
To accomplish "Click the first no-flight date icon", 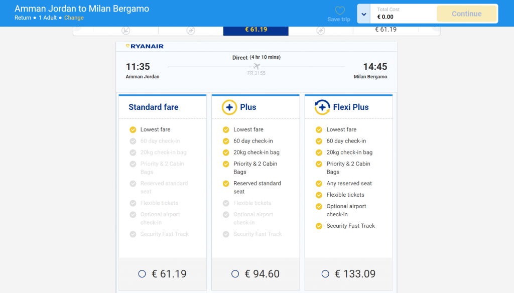I will click(126, 31).
